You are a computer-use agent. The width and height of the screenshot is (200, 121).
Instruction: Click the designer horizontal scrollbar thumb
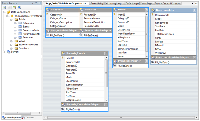(121, 118)
